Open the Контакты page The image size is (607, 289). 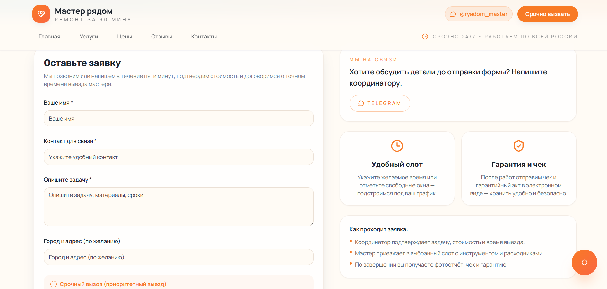point(204,37)
